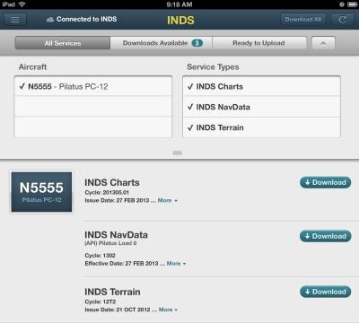Open the hamburger menu button
359x323 pixels.
pos(15,20)
